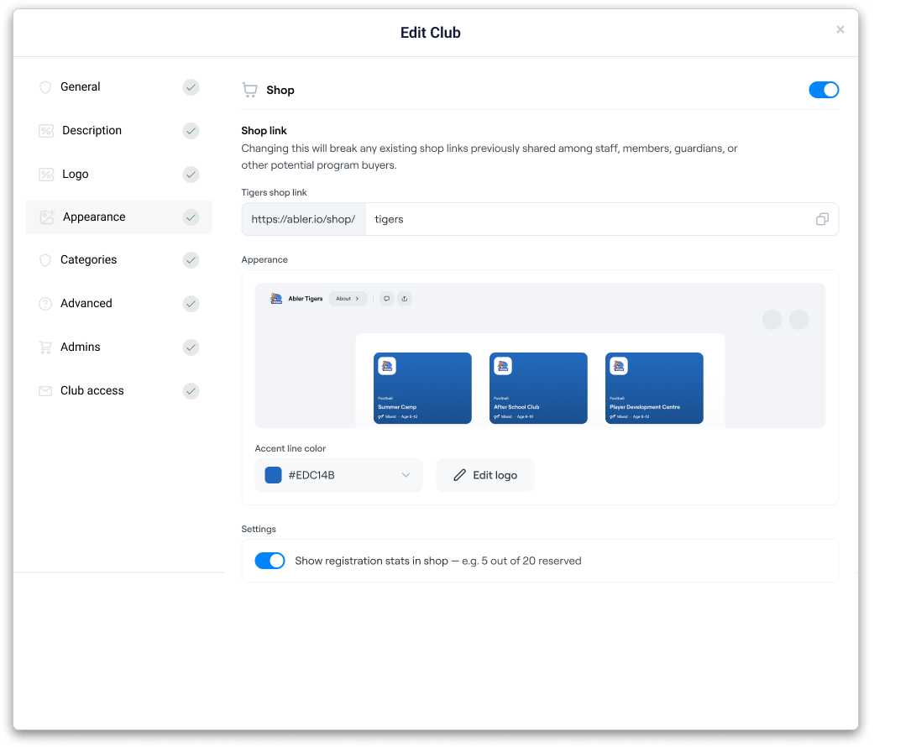
Task: Click the Tigers shop link label
Action: pyautogui.click(x=275, y=192)
